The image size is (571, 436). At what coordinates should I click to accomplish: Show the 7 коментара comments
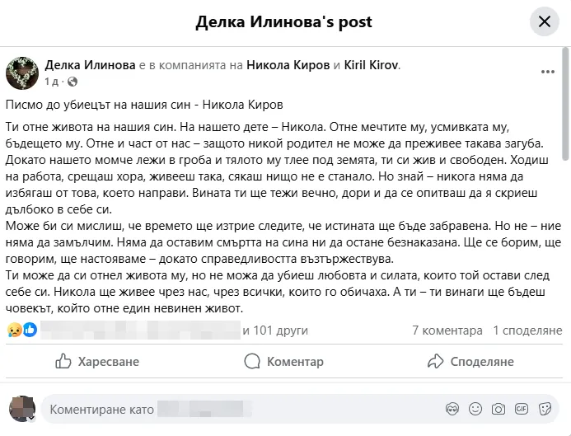(447, 331)
